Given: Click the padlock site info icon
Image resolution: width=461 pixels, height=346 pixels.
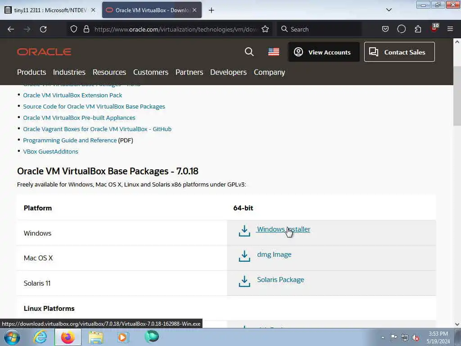Looking at the screenshot, I should pos(86,29).
